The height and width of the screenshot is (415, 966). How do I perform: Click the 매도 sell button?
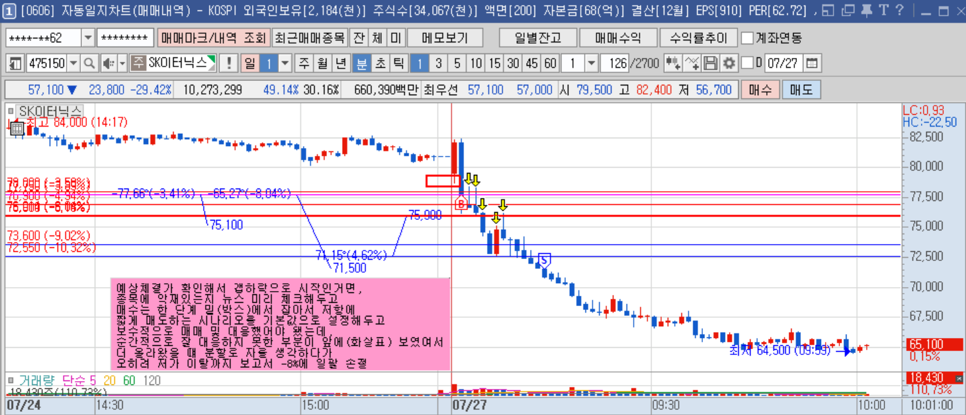(x=802, y=89)
